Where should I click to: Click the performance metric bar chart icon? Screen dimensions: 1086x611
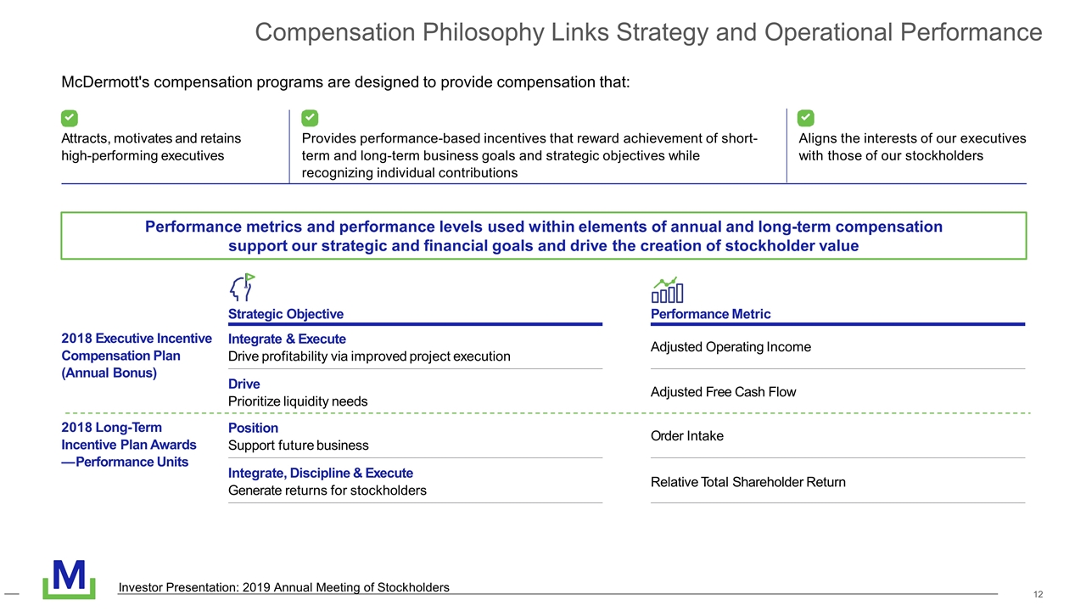click(667, 289)
